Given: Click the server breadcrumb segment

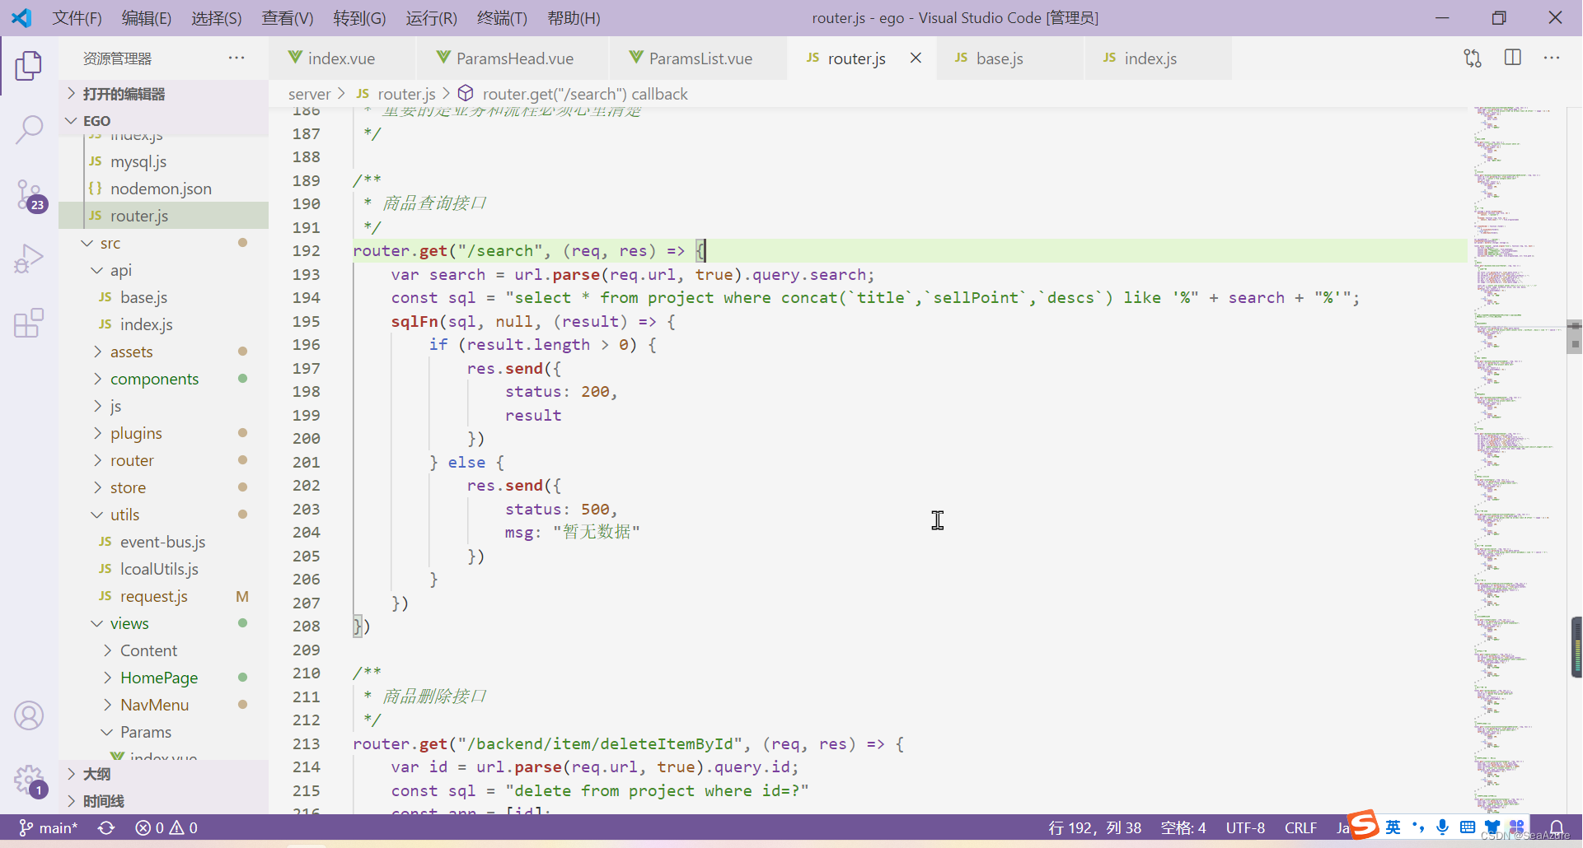Looking at the screenshot, I should click(309, 94).
